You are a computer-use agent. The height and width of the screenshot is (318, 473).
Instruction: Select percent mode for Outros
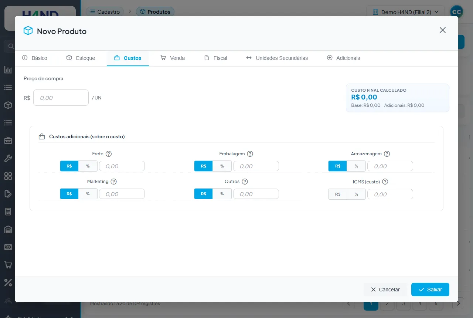pos(222,194)
